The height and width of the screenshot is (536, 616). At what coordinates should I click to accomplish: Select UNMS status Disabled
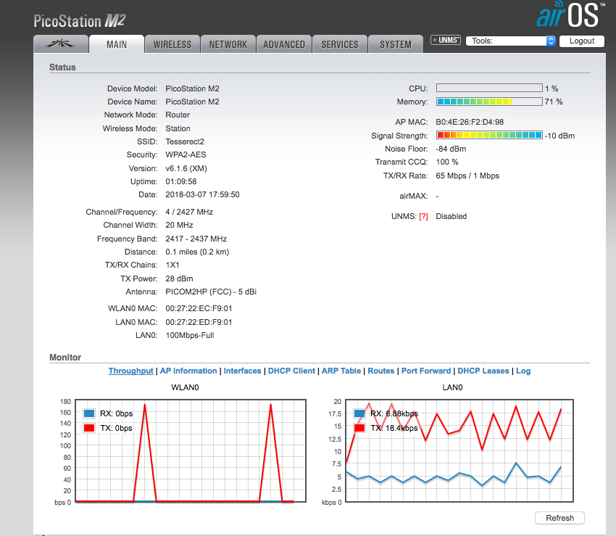pos(451,216)
